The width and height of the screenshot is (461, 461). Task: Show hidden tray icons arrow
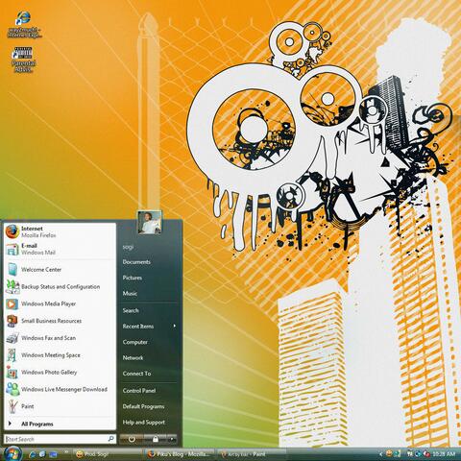click(x=380, y=454)
